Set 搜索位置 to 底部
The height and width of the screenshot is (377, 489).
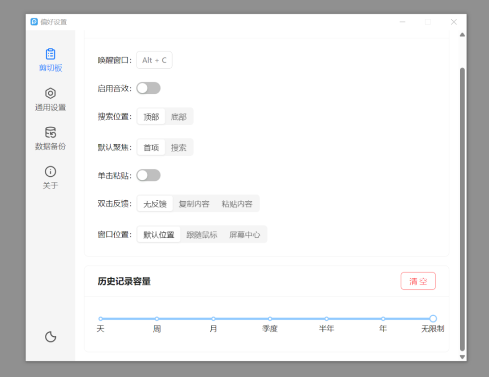pyautogui.click(x=179, y=116)
